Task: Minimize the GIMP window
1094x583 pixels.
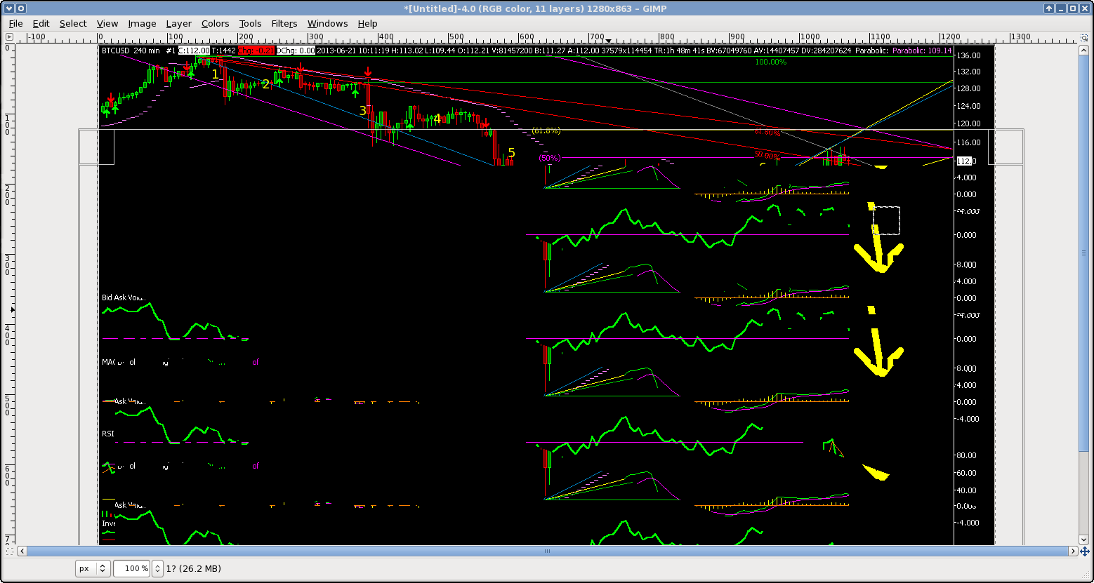Action: pos(1060,8)
